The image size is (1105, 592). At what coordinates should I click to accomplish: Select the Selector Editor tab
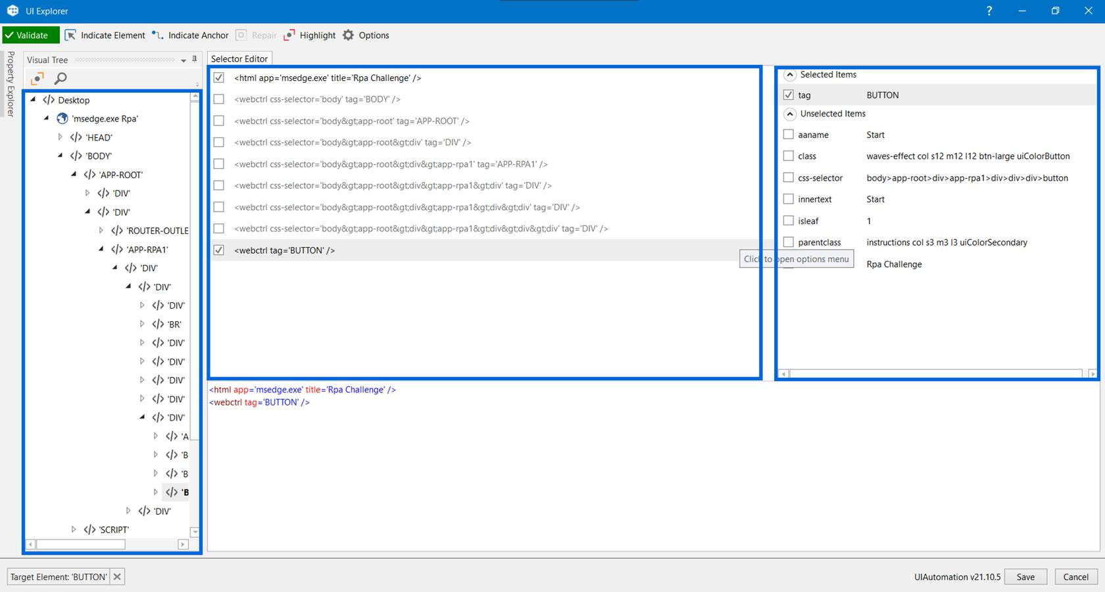tap(239, 58)
